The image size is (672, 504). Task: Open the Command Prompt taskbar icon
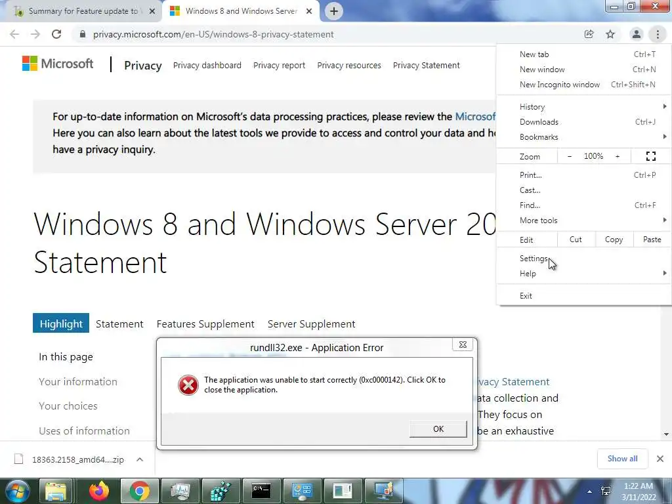[x=261, y=491]
